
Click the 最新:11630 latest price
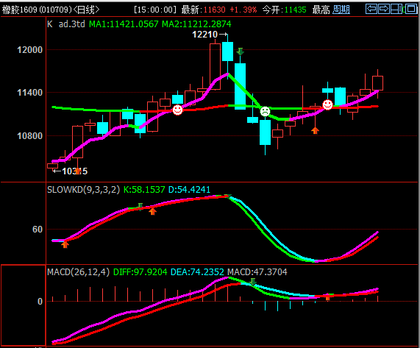[203, 10]
